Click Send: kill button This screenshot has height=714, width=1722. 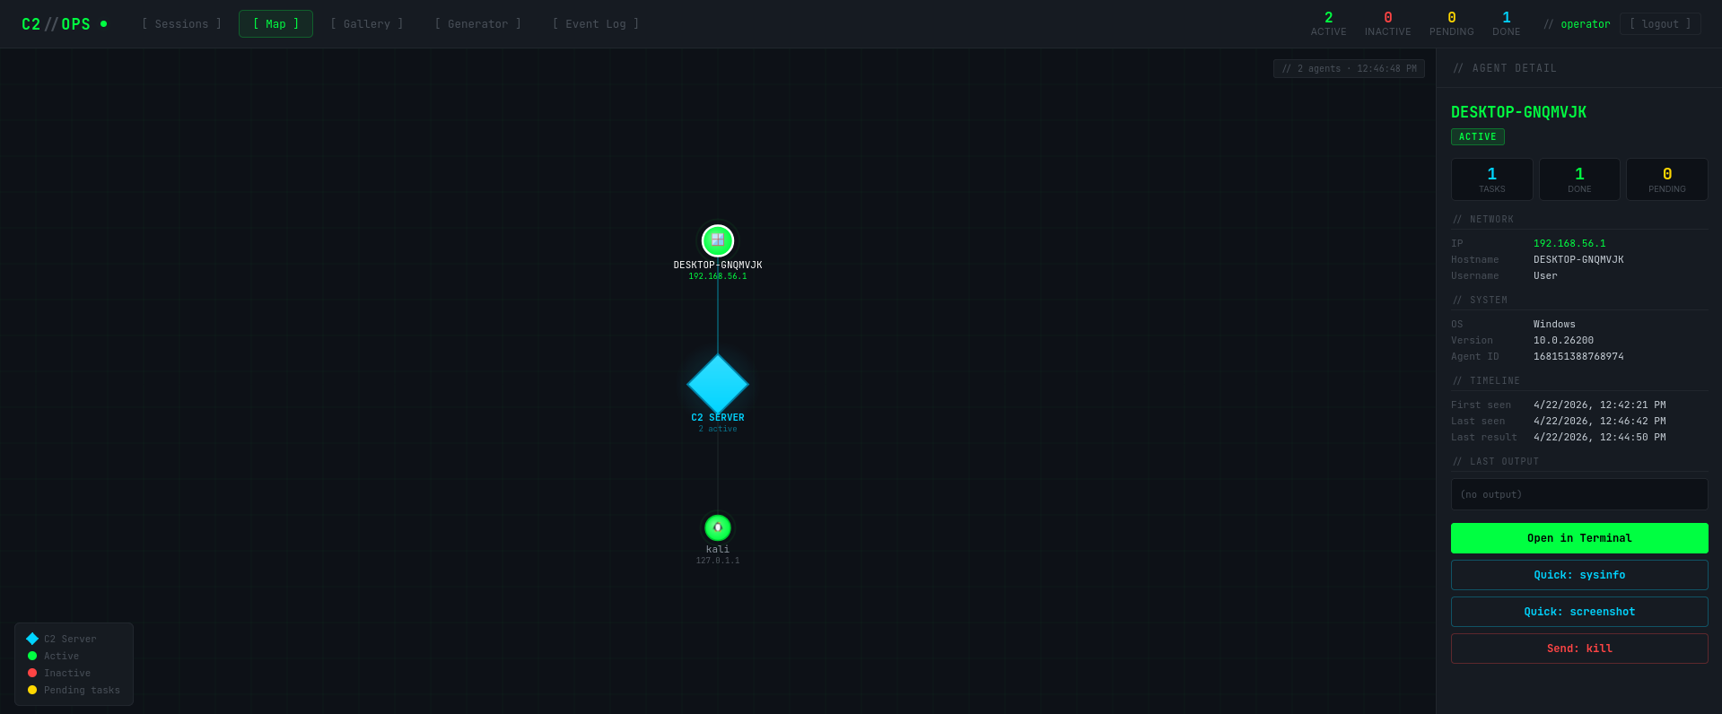coord(1579,649)
